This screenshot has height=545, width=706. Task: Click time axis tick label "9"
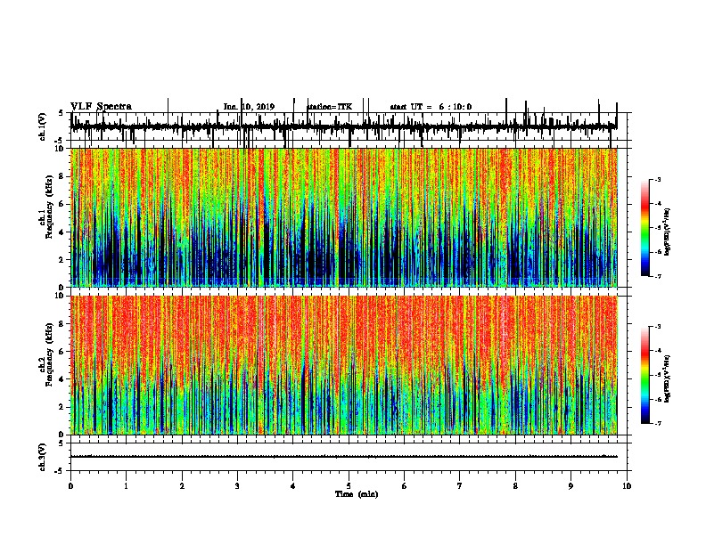(x=571, y=486)
